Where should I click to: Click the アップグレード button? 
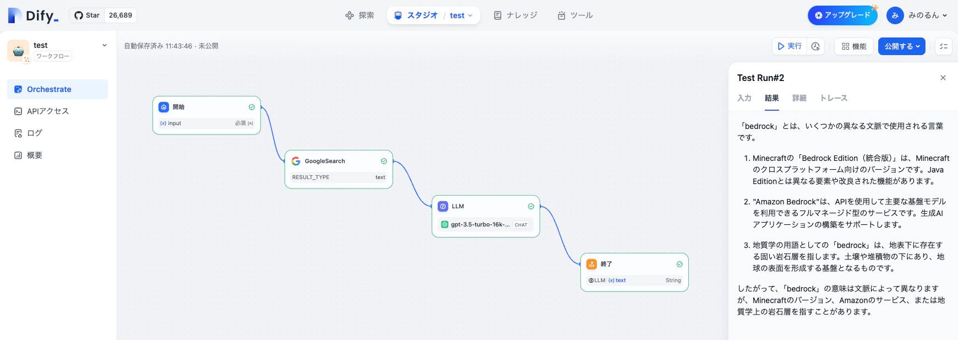pos(842,15)
